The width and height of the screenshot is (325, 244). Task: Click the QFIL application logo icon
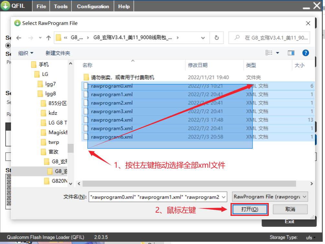click(x=5, y=5)
